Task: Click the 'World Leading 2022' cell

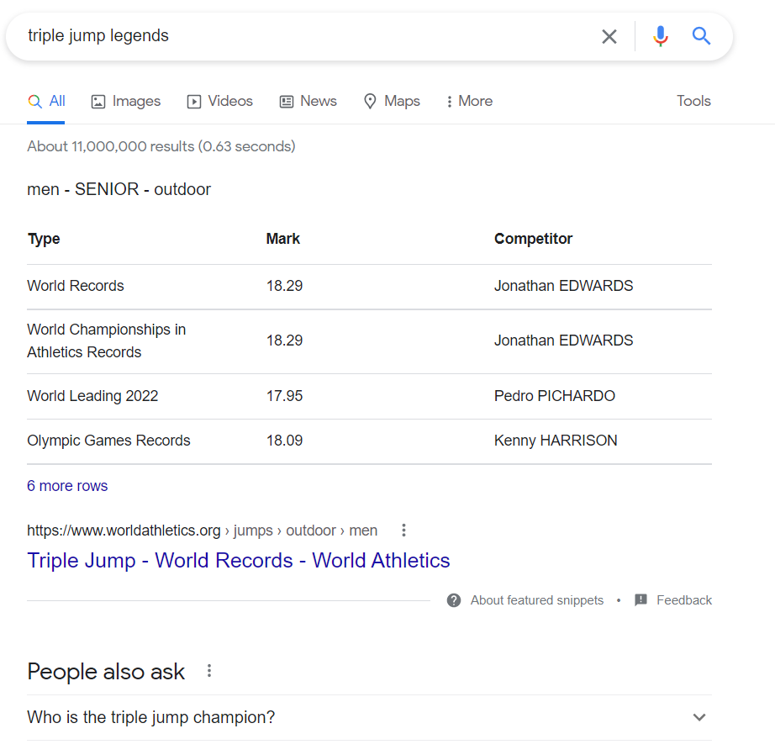Action: tap(92, 396)
